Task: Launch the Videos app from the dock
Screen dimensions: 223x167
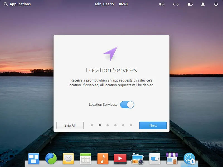Action: [120, 159]
